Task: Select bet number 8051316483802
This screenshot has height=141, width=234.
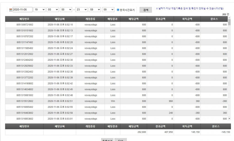Action: click(25, 113)
